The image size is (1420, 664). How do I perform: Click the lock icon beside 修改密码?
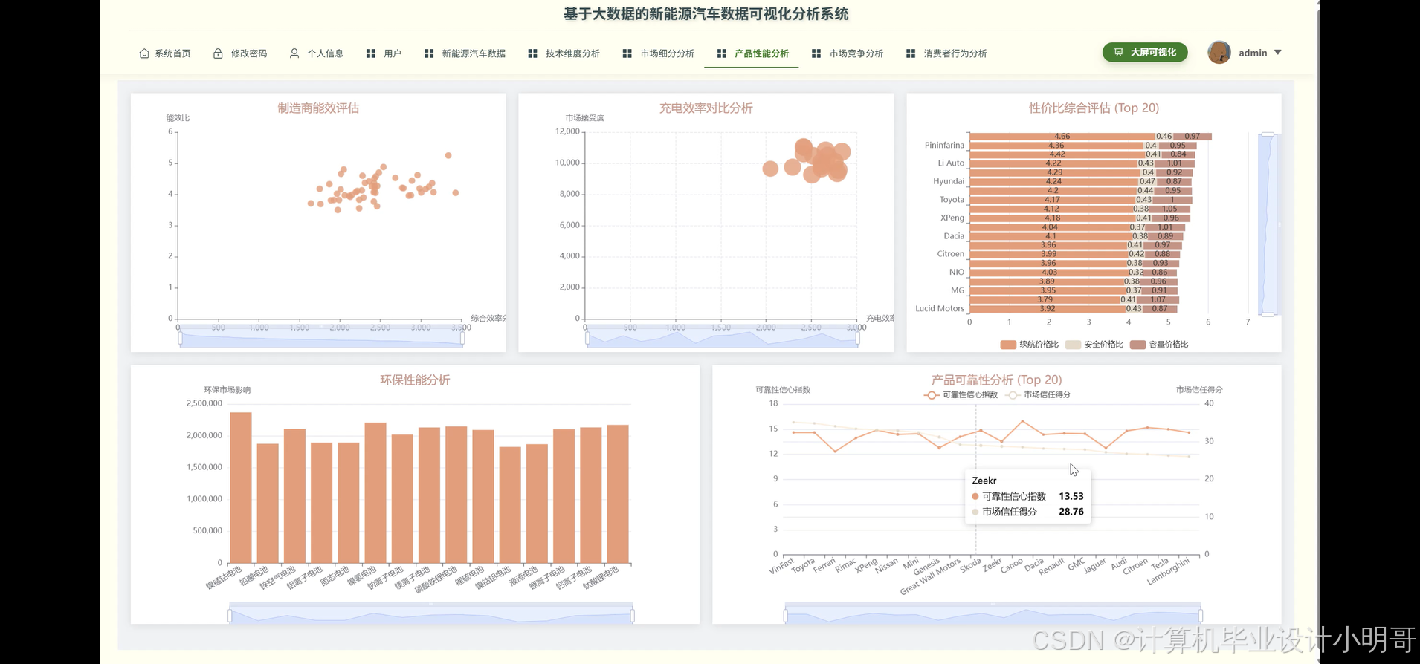pos(218,53)
